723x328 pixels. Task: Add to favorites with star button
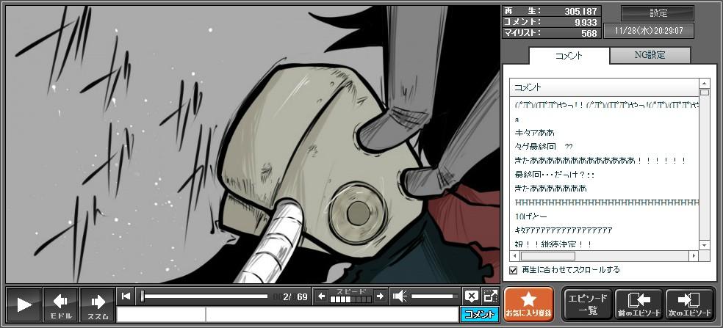point(529,304)
